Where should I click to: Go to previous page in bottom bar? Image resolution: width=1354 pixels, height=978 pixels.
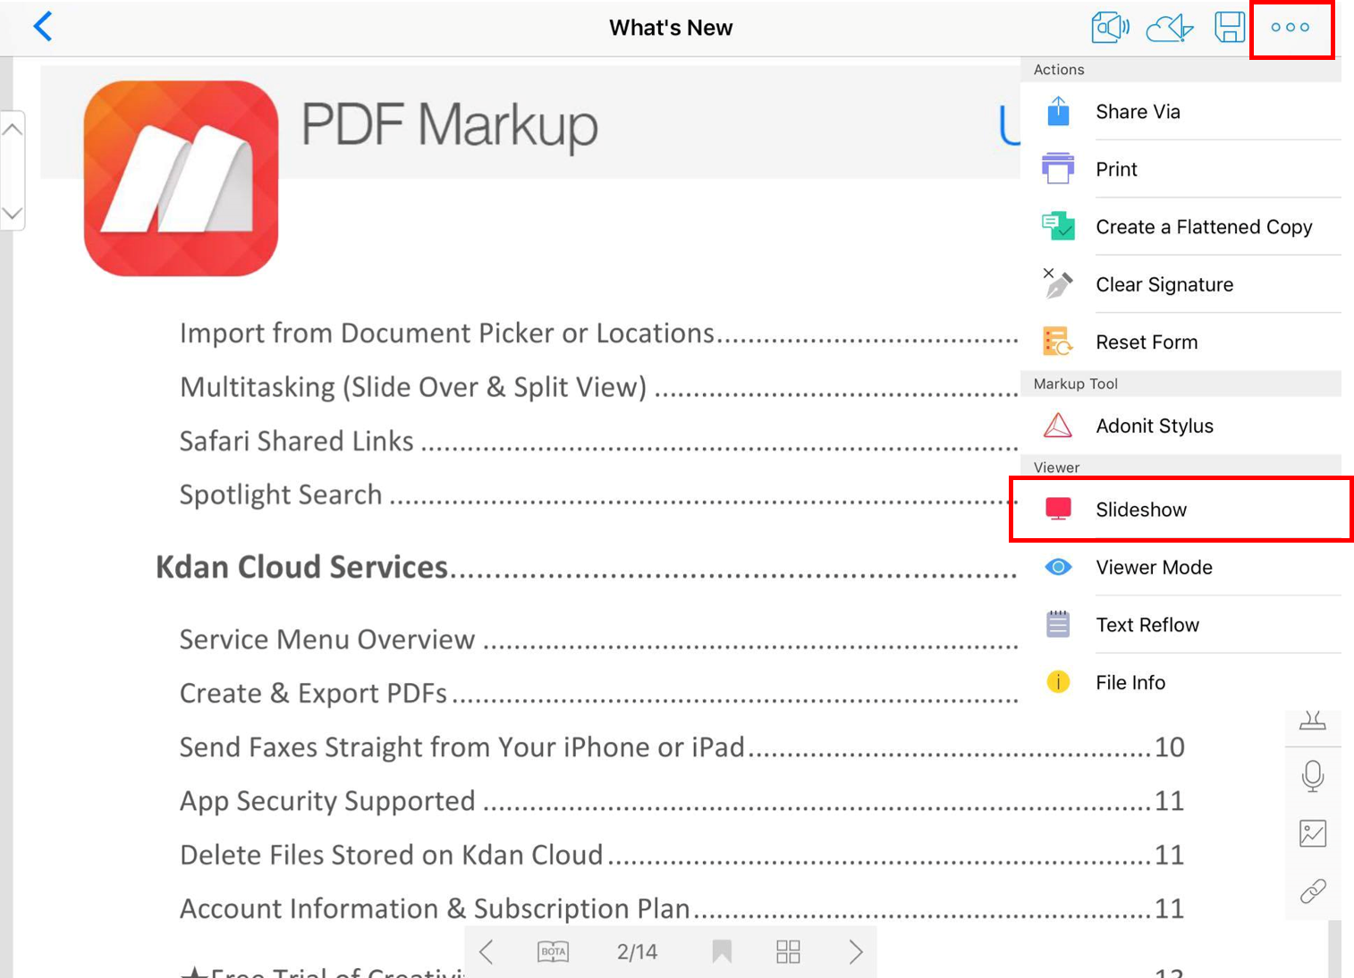point(487,951)
